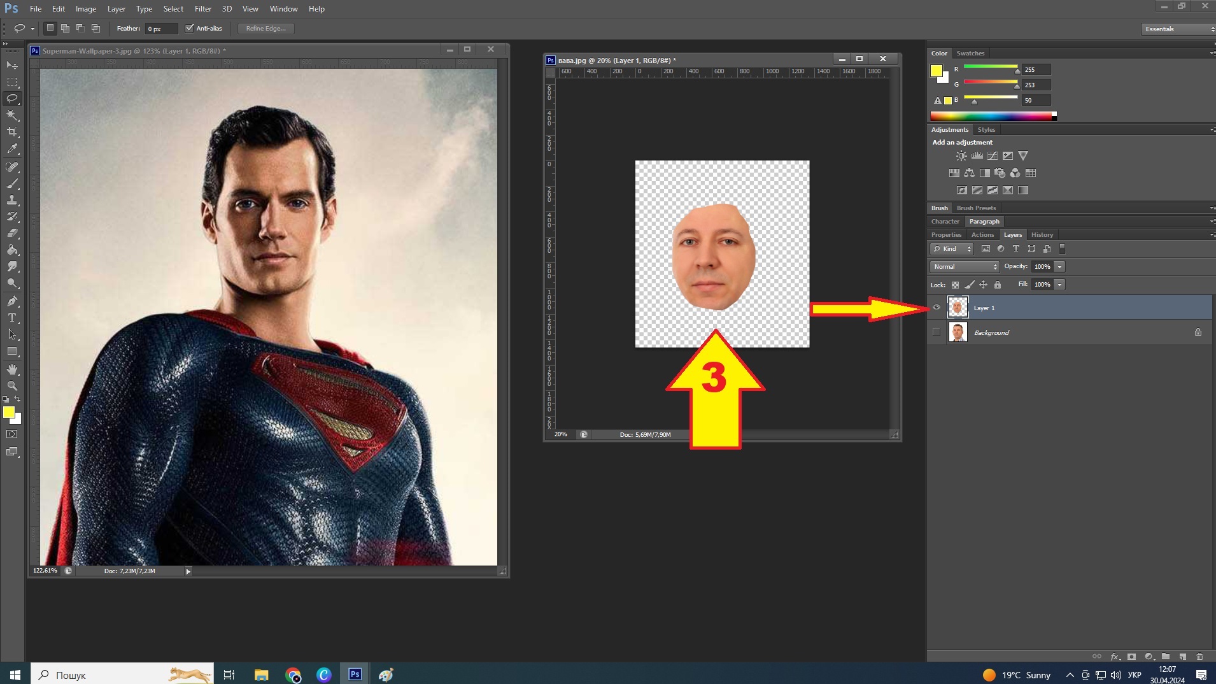Toggle lock transparent pixels

pos(955,285)
